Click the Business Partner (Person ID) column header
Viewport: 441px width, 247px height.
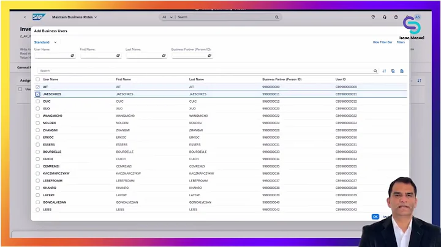(x=282, y=79)
